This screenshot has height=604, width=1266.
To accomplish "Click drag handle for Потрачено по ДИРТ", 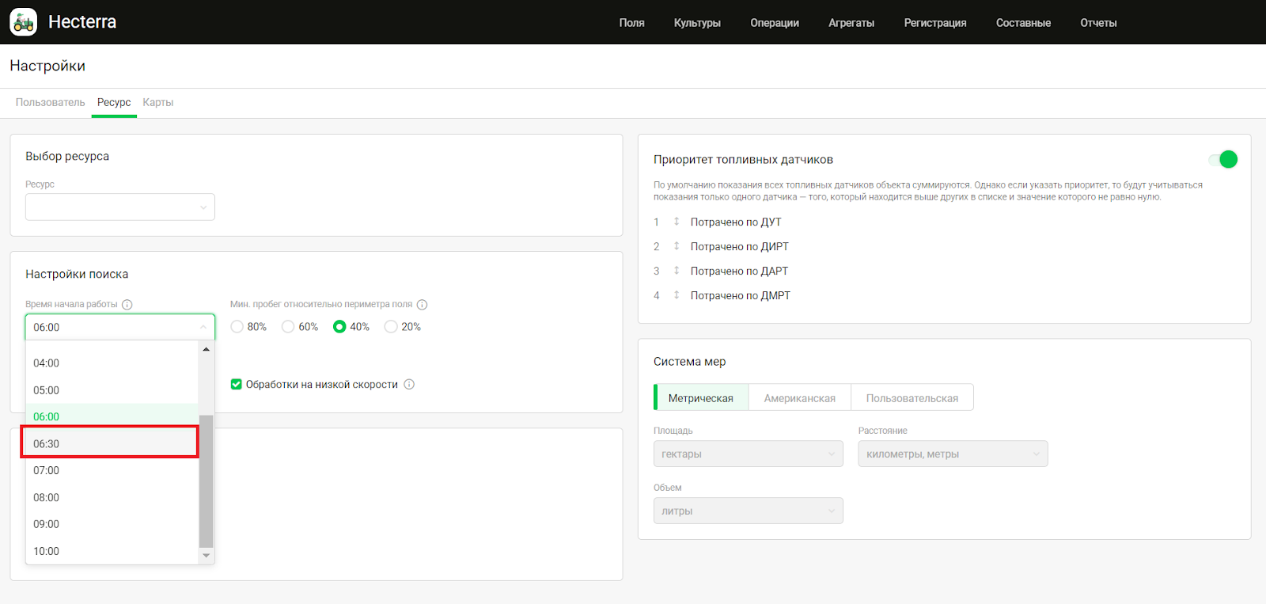I will tap(677, 246).
